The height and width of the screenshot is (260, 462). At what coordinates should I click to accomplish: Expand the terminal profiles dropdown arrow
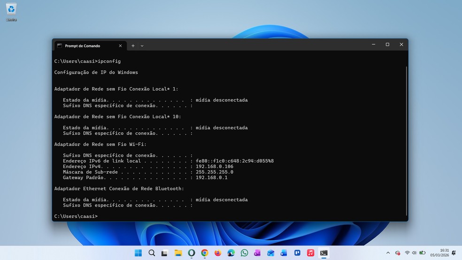coord(142,46)
